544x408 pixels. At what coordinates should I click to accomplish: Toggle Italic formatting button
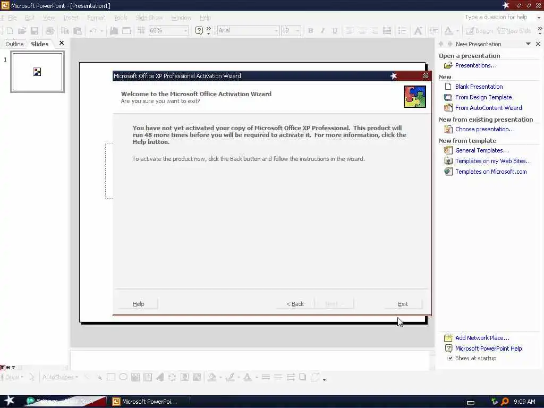pyautogui.click(x=322, y=30)
